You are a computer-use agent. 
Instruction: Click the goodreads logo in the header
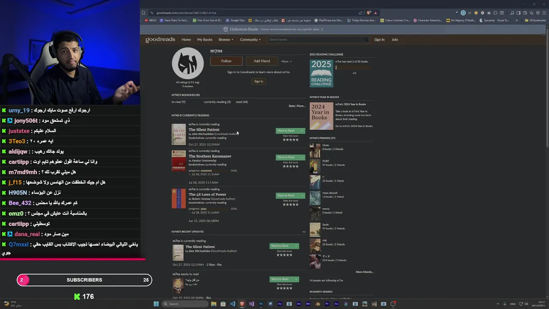(160, 39)
